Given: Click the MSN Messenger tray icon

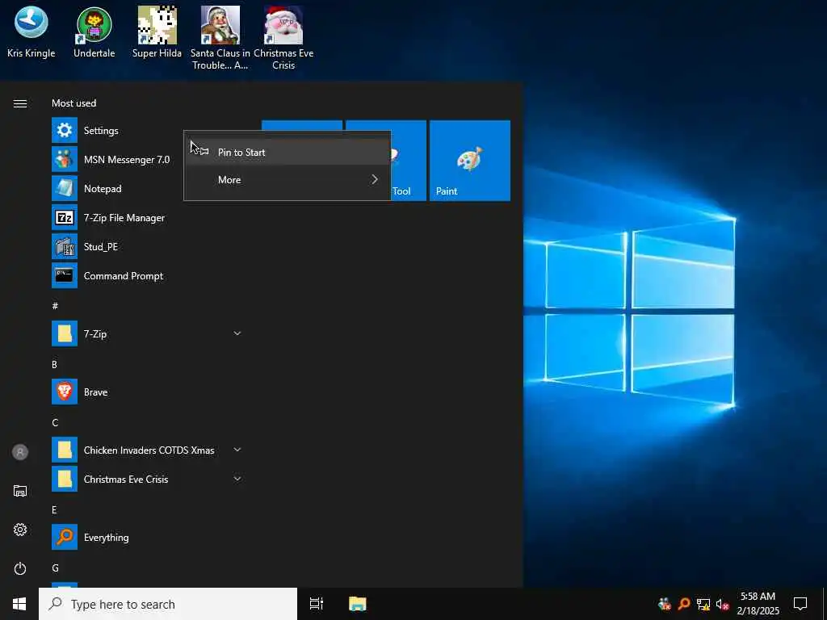Looking at the screenshot, I should point(665,604).
